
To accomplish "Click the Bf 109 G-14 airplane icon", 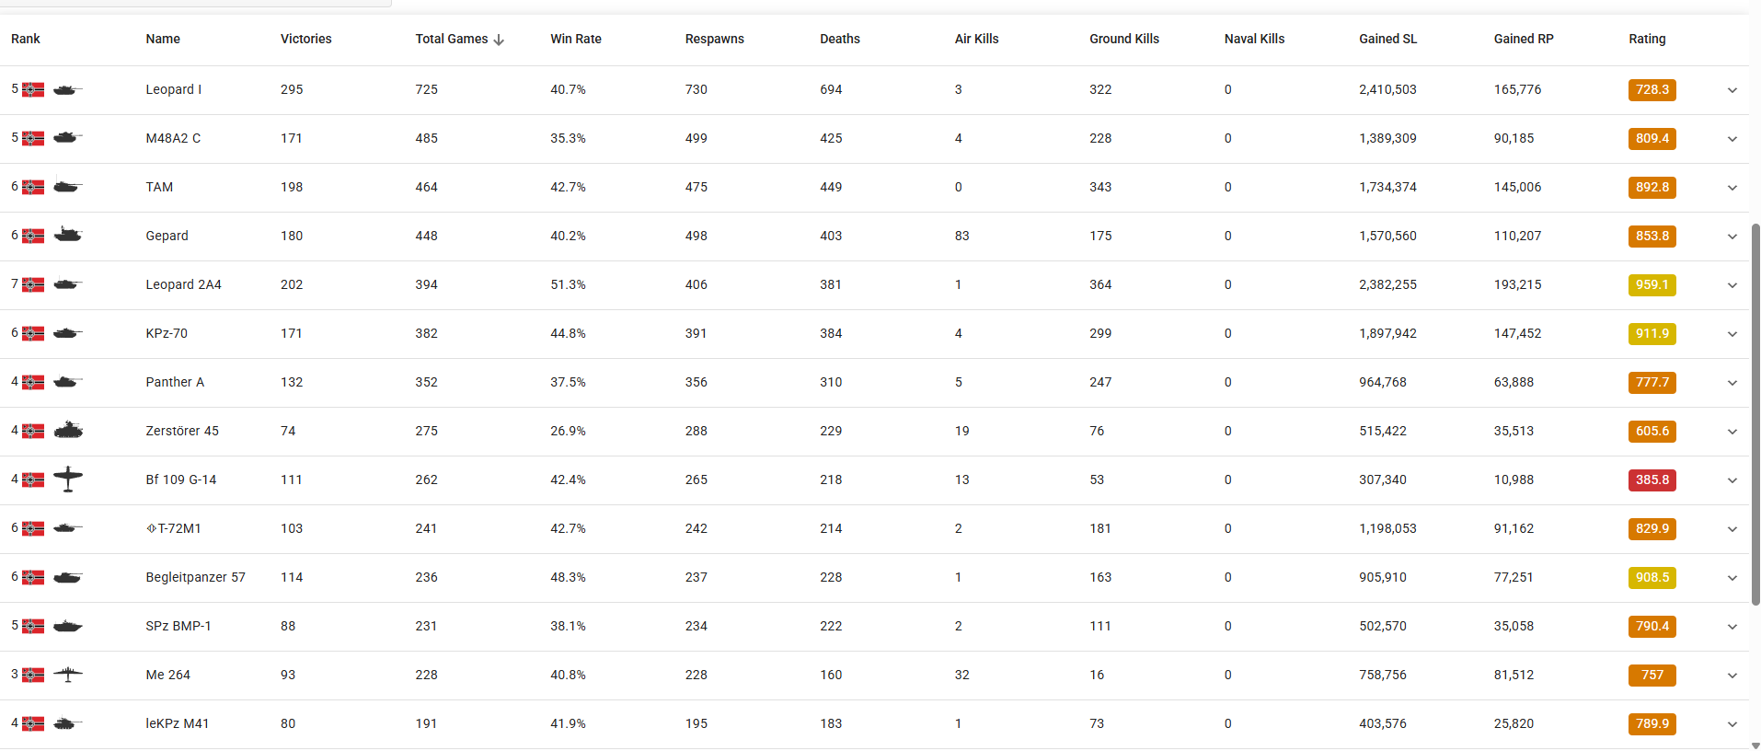I will tap(67, 479).
